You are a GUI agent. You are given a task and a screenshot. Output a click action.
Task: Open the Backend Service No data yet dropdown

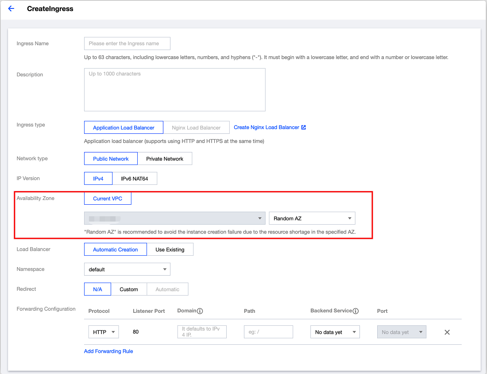coord(335,332)
